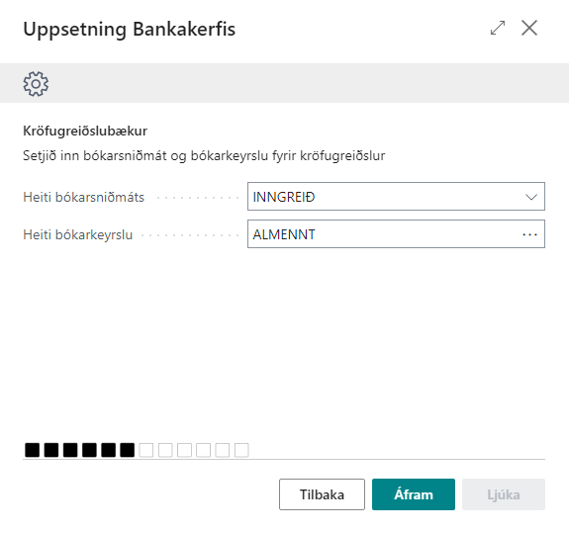Go back with the Tilbaka button
The width and height of the screenshot is (569, 533).
click(322, 494)
